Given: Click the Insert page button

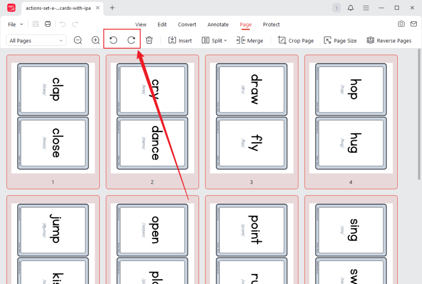Looking at the screenshot, I should [180, 40].
